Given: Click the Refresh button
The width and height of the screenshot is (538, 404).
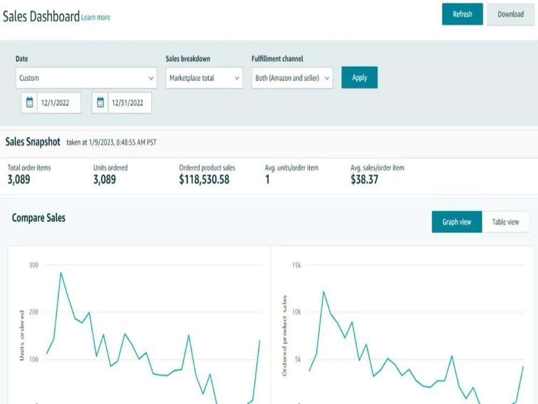Looking at the screenshot, I should click(462, 14).
